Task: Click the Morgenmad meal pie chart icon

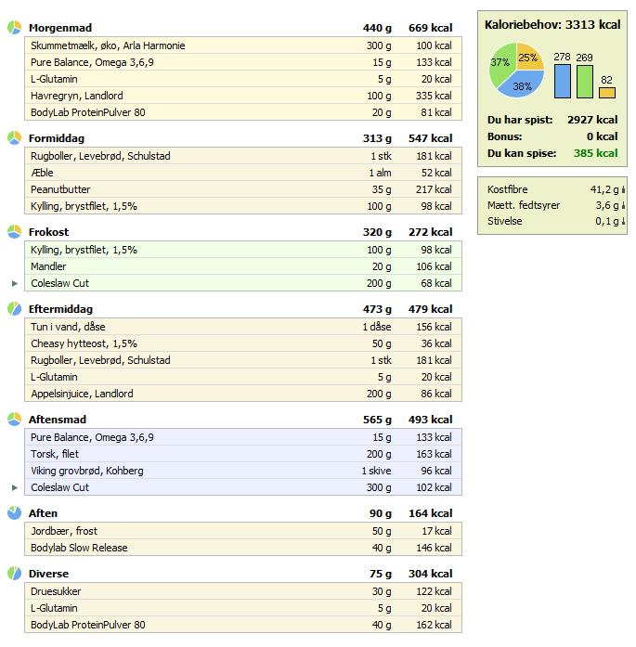Action: click(15, 27)
